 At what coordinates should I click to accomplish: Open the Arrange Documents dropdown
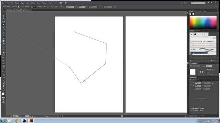pyautogui.click(x=61, y=3)
